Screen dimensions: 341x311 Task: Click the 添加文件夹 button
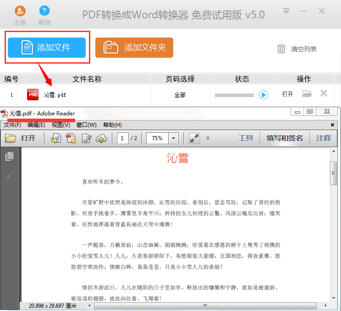[x=134, y=48]
